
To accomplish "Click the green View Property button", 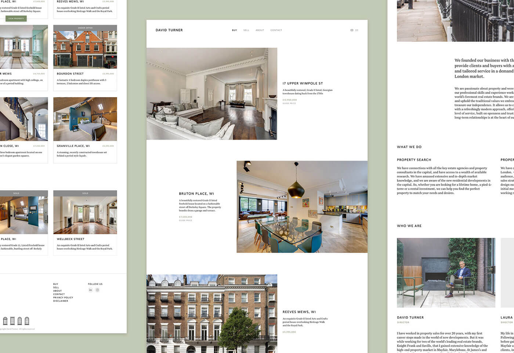I will click(x=16, y=18).
